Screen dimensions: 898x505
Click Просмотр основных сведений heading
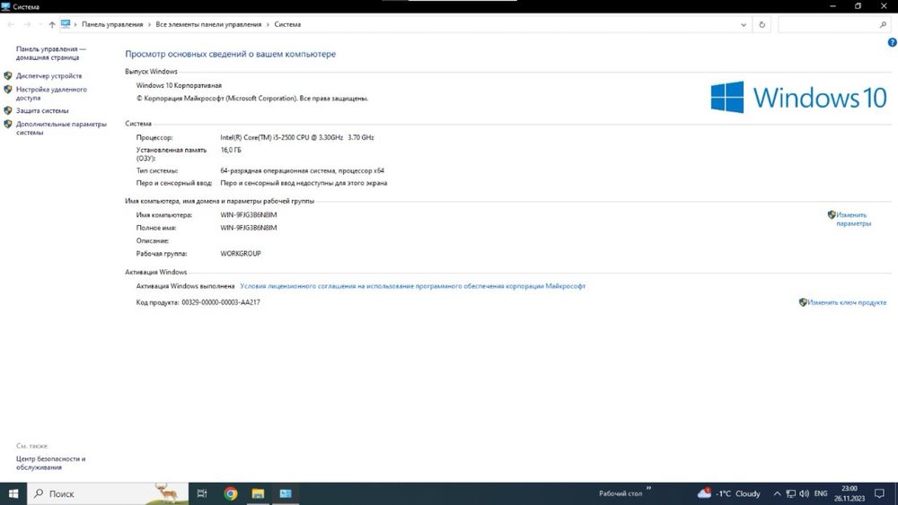tap(230, 54)
